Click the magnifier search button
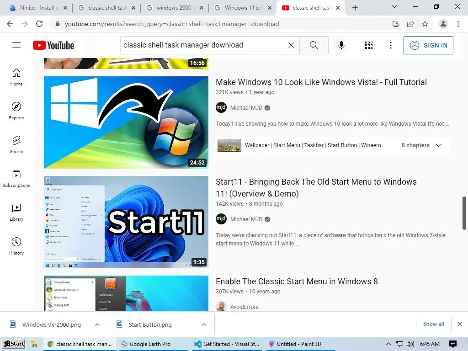 click(x=314, y=45)
